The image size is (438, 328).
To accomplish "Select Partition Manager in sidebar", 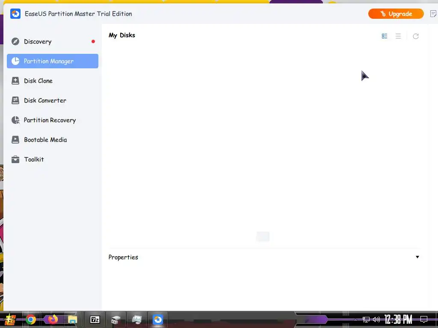I will (53, 61).
